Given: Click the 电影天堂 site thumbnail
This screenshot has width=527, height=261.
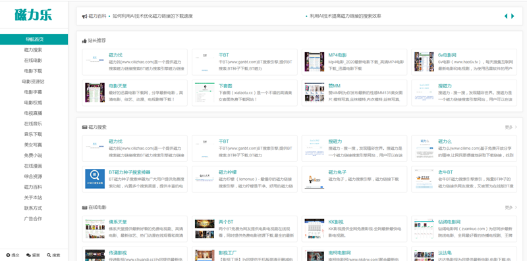Looking at the screenshot, I should [95, 93].
